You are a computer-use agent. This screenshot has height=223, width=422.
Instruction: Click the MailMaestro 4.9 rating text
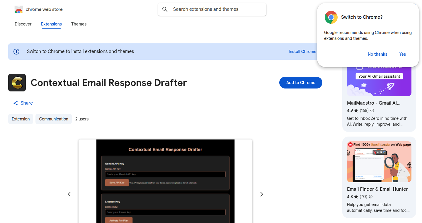[x=350, y=111]
